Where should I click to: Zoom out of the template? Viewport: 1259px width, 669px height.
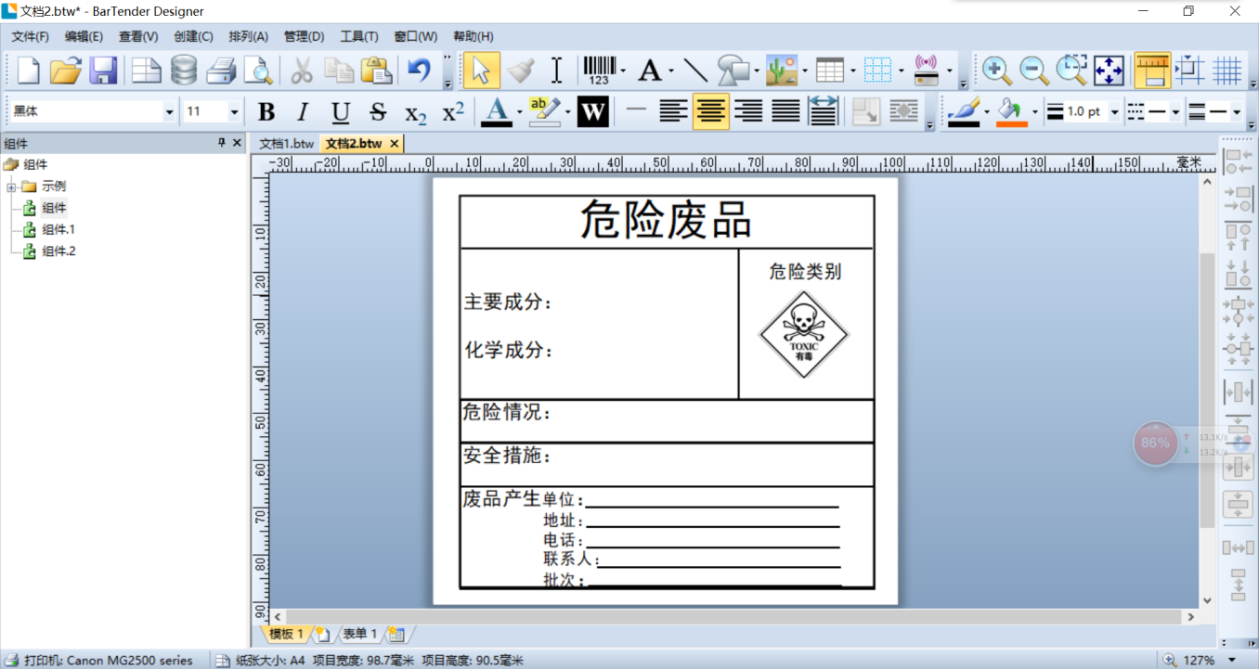(x=1033, y=71)
